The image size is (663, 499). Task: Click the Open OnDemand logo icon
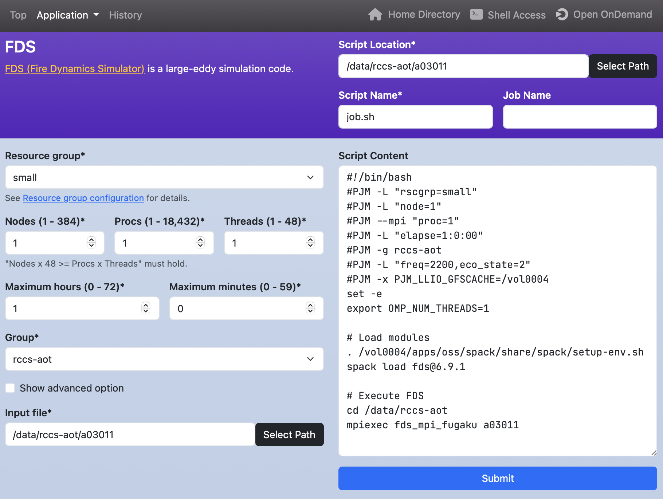click(x=562, y=14)
